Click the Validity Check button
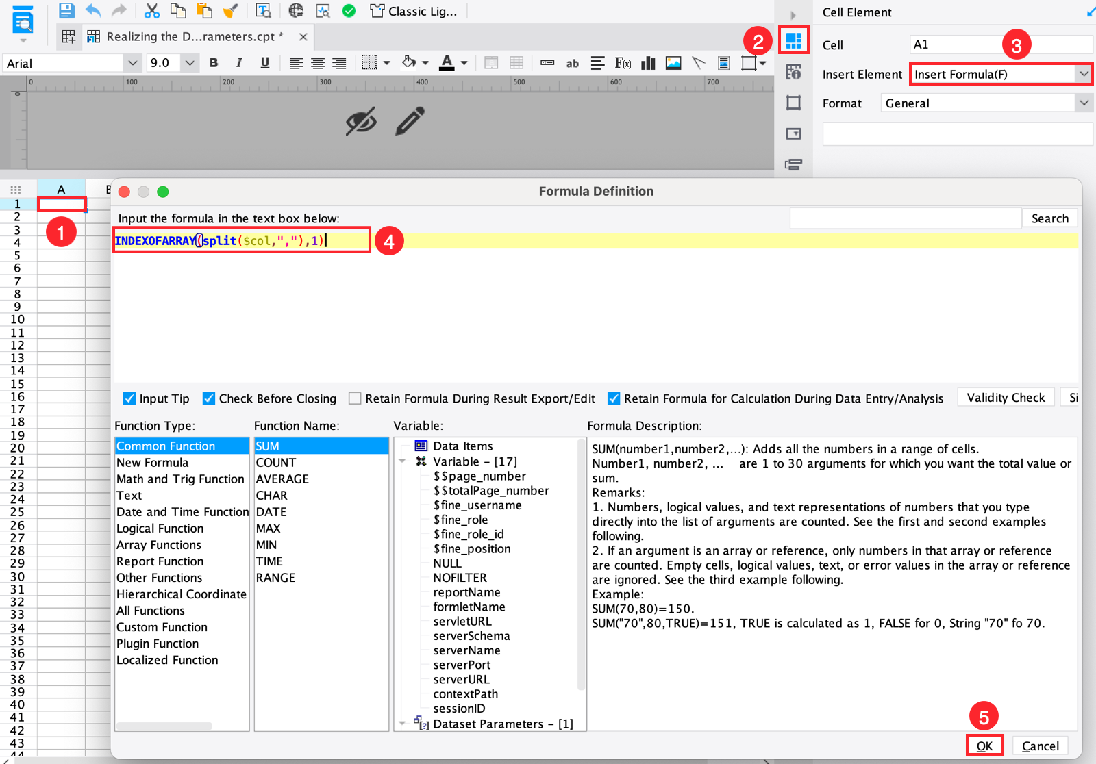Viewport: 1096px width, 764px height. (x=1006, y=398)
